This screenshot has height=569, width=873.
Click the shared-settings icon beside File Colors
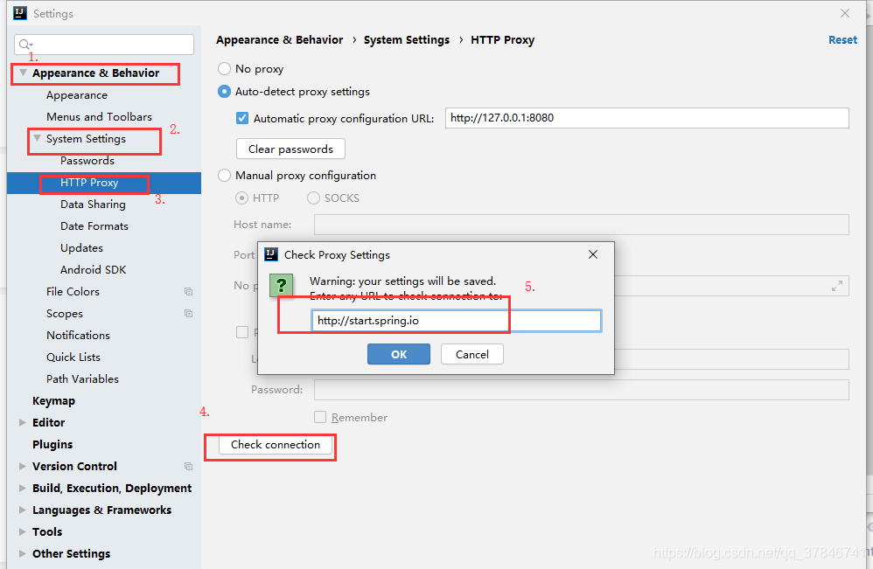coord(188,291)
